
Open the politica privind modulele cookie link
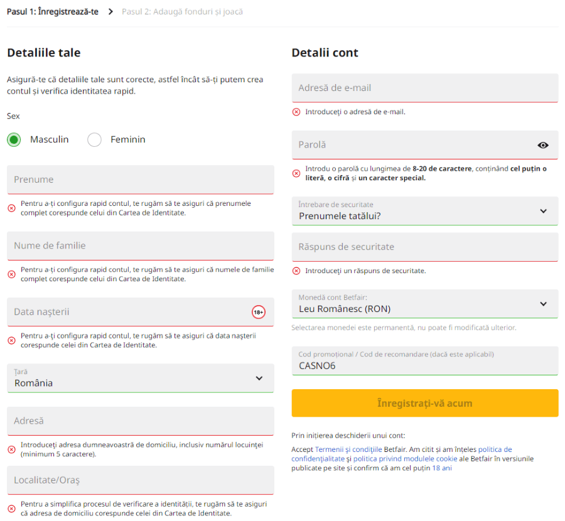click(x=405, y=459)
